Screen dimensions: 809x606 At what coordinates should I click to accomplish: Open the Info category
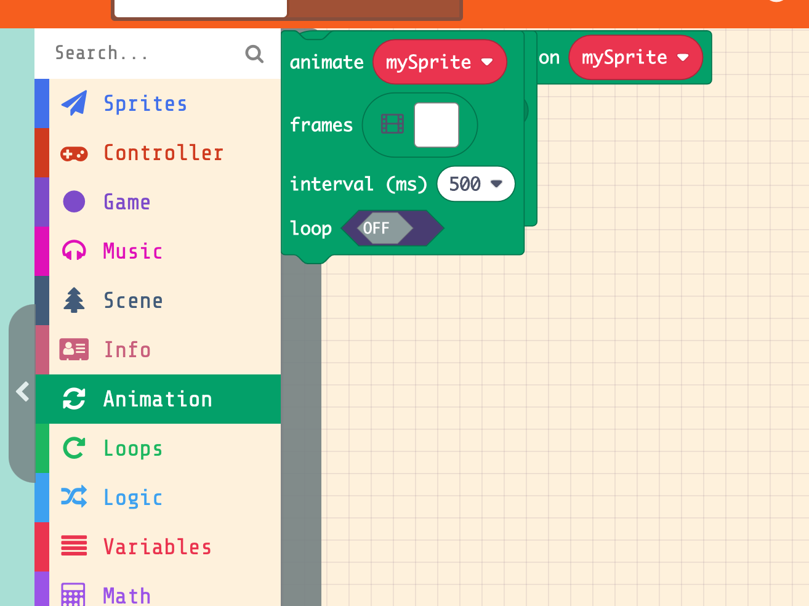click(158, 350)
